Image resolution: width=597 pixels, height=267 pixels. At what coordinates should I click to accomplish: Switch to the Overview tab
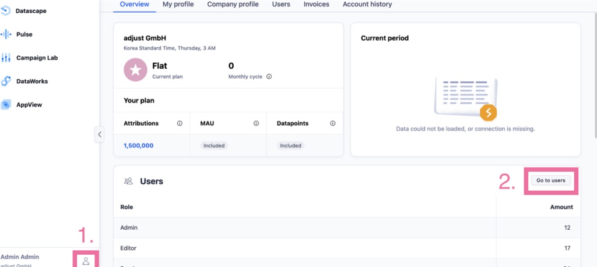click(135, 5)
